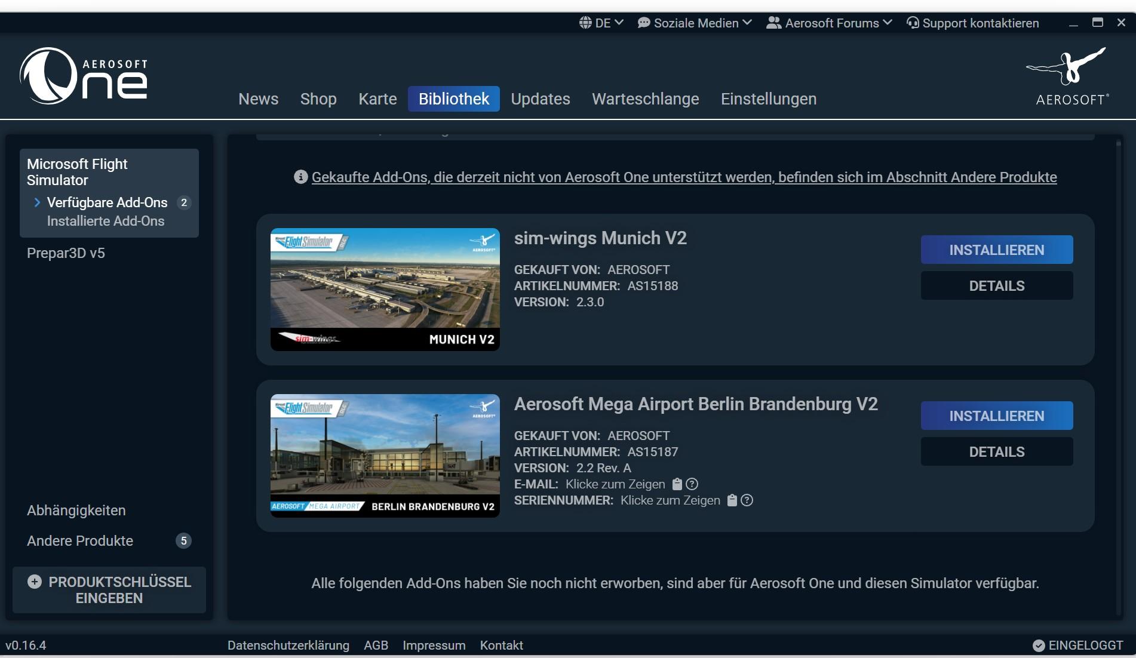Open the E-MAIL help question mark icon
The image size is (1136, 658).
692,484
